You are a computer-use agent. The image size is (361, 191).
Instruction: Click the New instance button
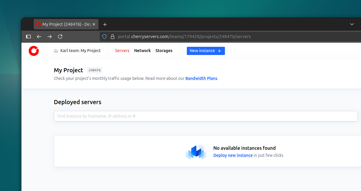click(x=206, y=51)
